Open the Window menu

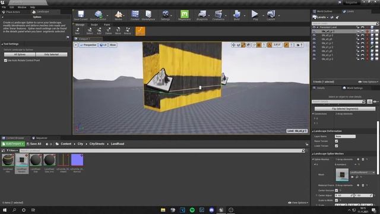coord(22,7)
